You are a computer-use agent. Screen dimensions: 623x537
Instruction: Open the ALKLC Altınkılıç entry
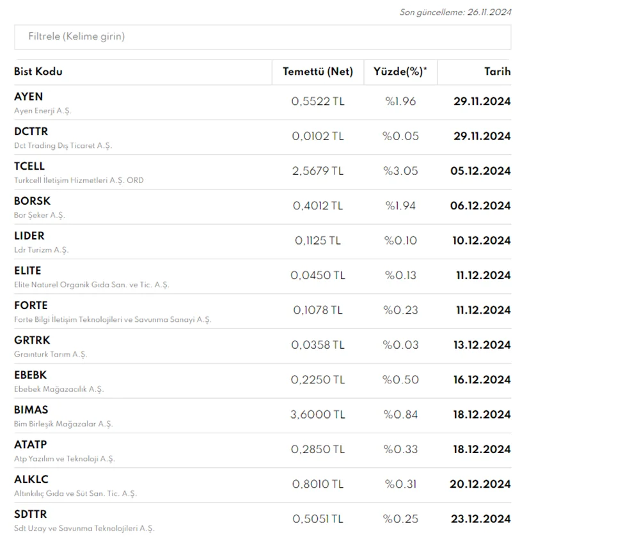(x=31, y=479)
